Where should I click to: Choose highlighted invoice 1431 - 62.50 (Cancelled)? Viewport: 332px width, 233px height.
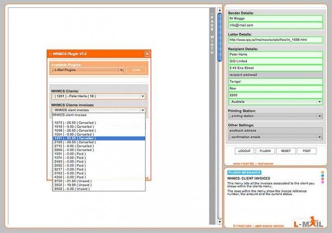coord(99,138)
